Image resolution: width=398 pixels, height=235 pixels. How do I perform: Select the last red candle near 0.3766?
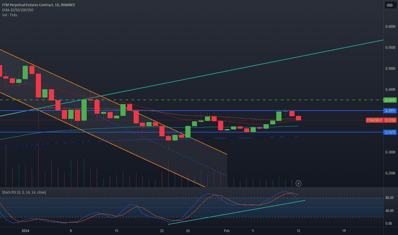coord(298,118)
